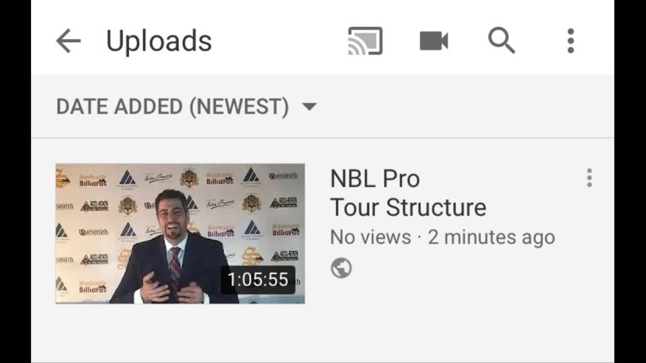This screenshot has width=646, height=363.
Task: Open the Cast to device icon
Action: click(x=365, y=41)
